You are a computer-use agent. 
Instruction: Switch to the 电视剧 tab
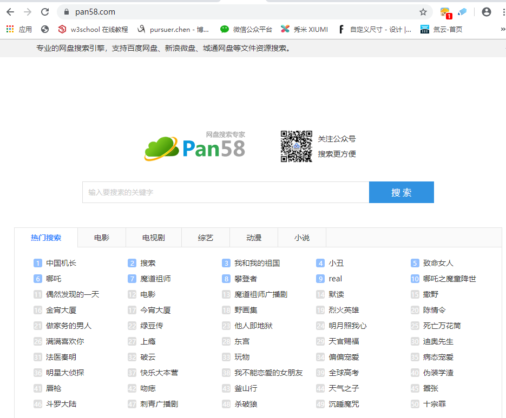pyautogui.click(x=154, y=238)
